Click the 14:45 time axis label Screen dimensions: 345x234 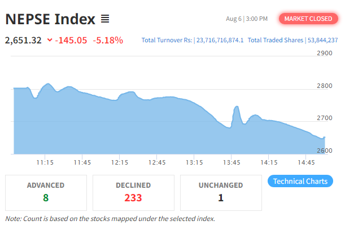point(306,162)
